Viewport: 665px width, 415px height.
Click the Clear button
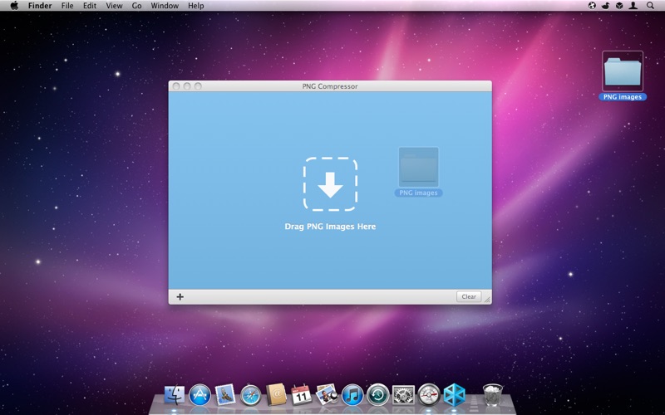click(469, 296)
